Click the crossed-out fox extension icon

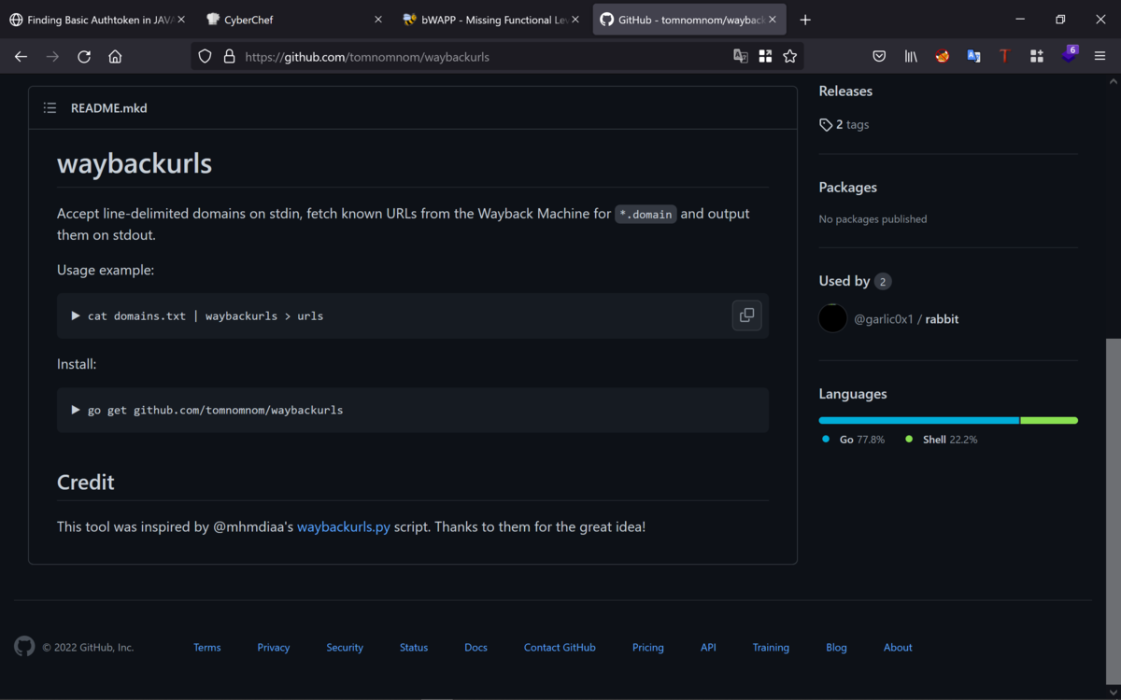pos(943,56)
